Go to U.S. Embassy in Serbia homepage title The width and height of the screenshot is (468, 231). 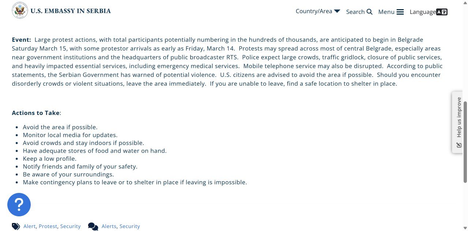[71, 11]
